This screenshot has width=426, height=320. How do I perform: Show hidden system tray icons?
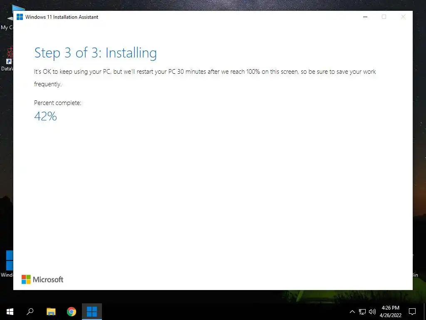tap(352, 312)
